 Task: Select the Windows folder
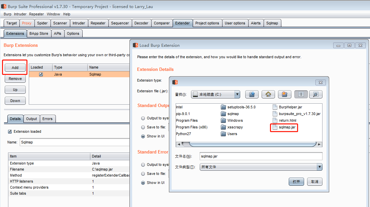pyautogui.click(x=232, y=120)
